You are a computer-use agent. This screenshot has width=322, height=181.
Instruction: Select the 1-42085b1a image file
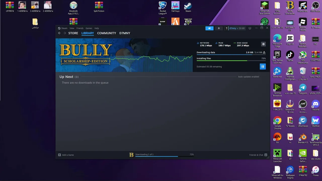coord(22,7)
